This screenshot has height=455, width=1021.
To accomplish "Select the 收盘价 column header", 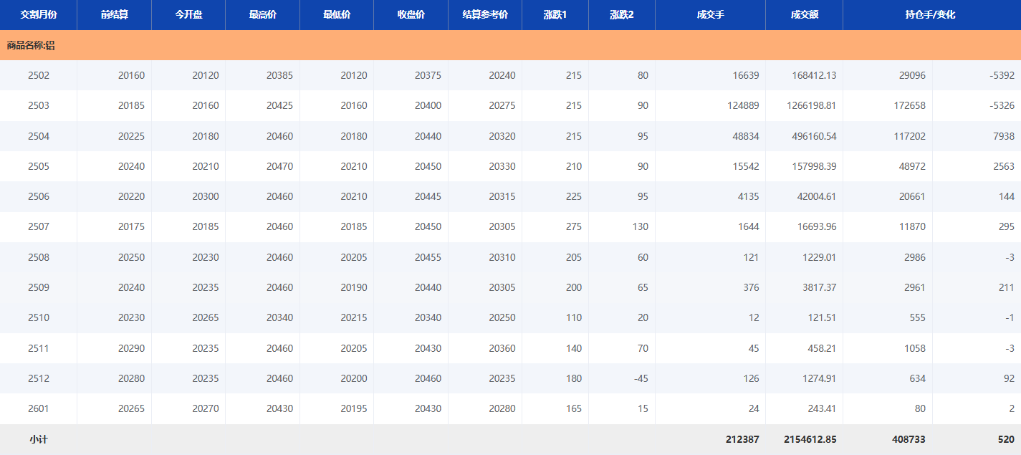I will point(411,14).
